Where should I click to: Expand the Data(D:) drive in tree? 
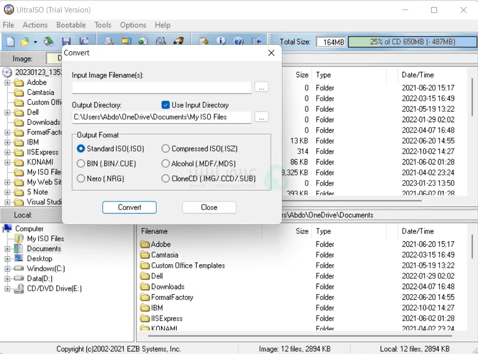[x=7, y=279]
